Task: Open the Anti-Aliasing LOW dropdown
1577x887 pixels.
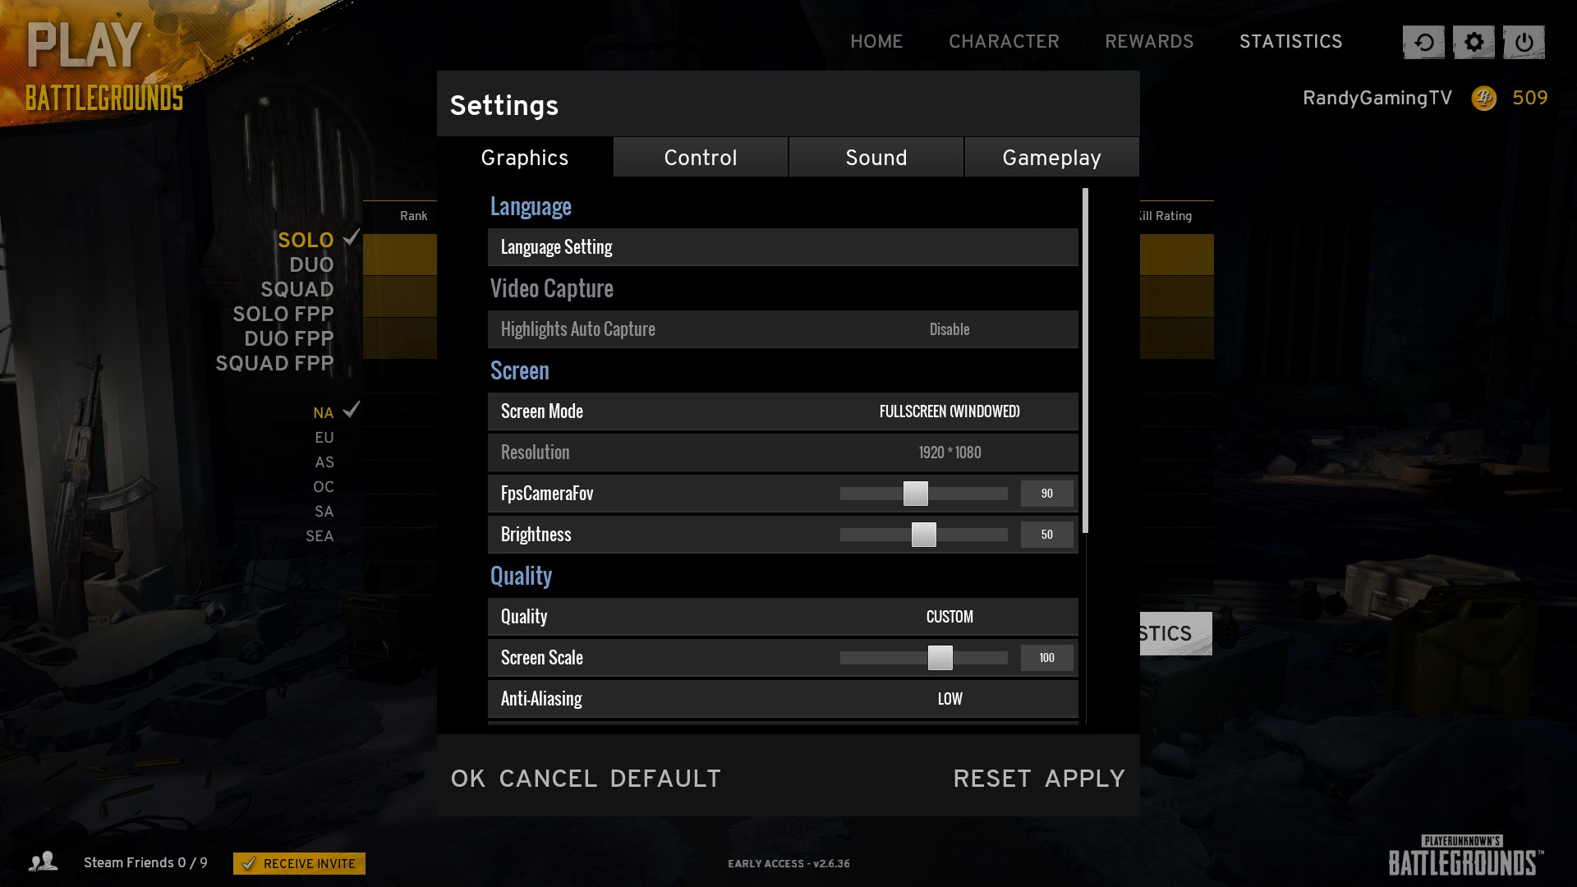Action: click(949, 699)
